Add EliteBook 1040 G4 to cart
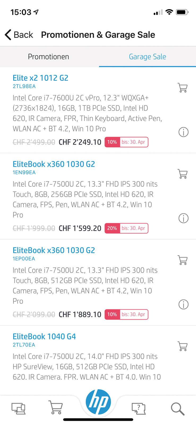 click(182, 346)
